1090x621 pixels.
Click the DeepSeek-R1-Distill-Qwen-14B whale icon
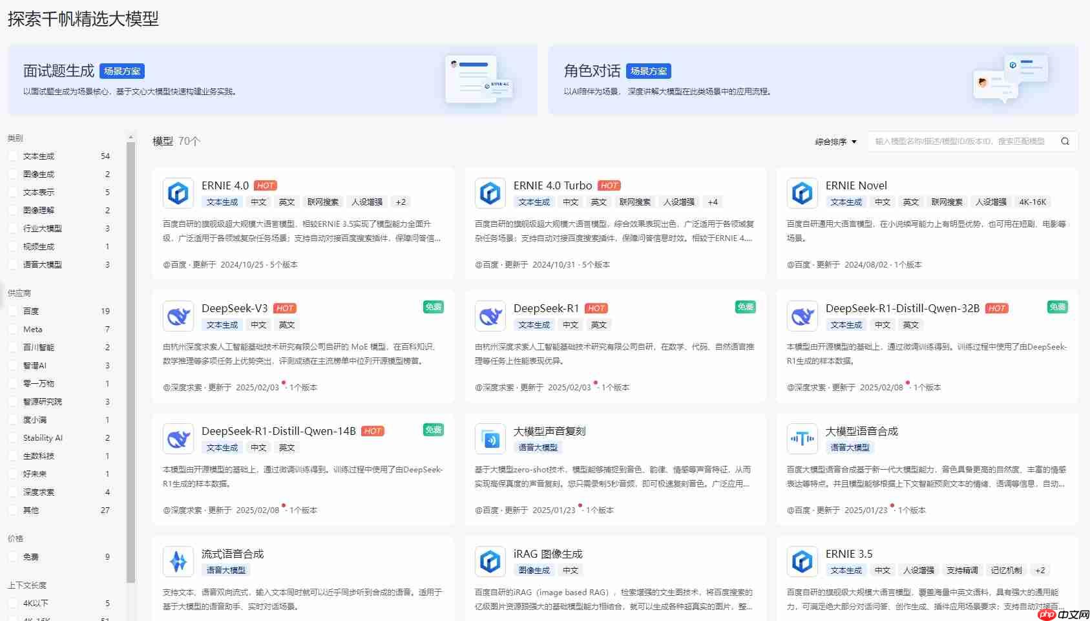pos(178,439)
